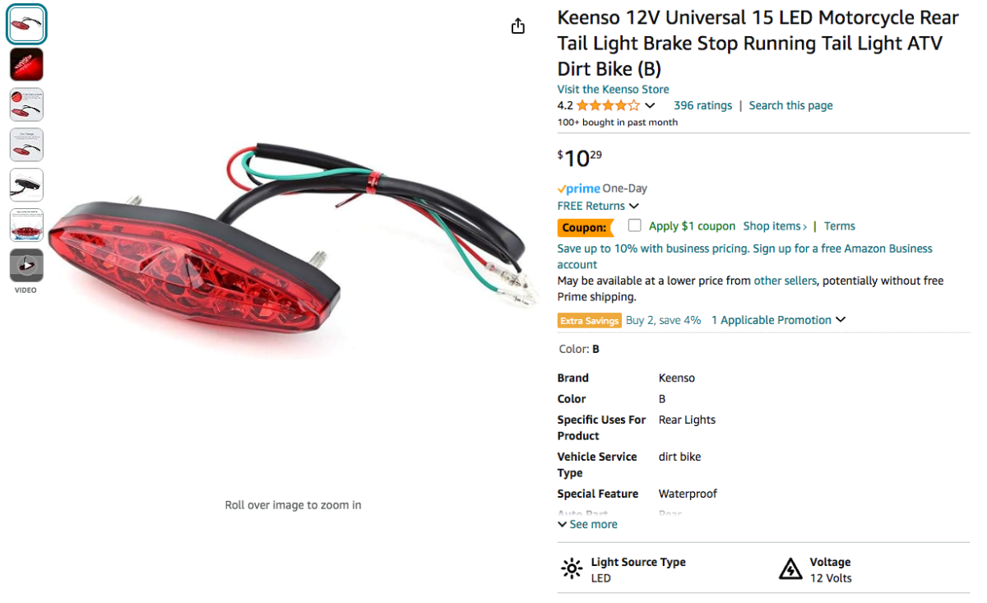
Task: Click the orange Coupon badge
Action: [x=585, y=227]
